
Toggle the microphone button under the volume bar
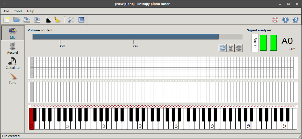[231, 48]
